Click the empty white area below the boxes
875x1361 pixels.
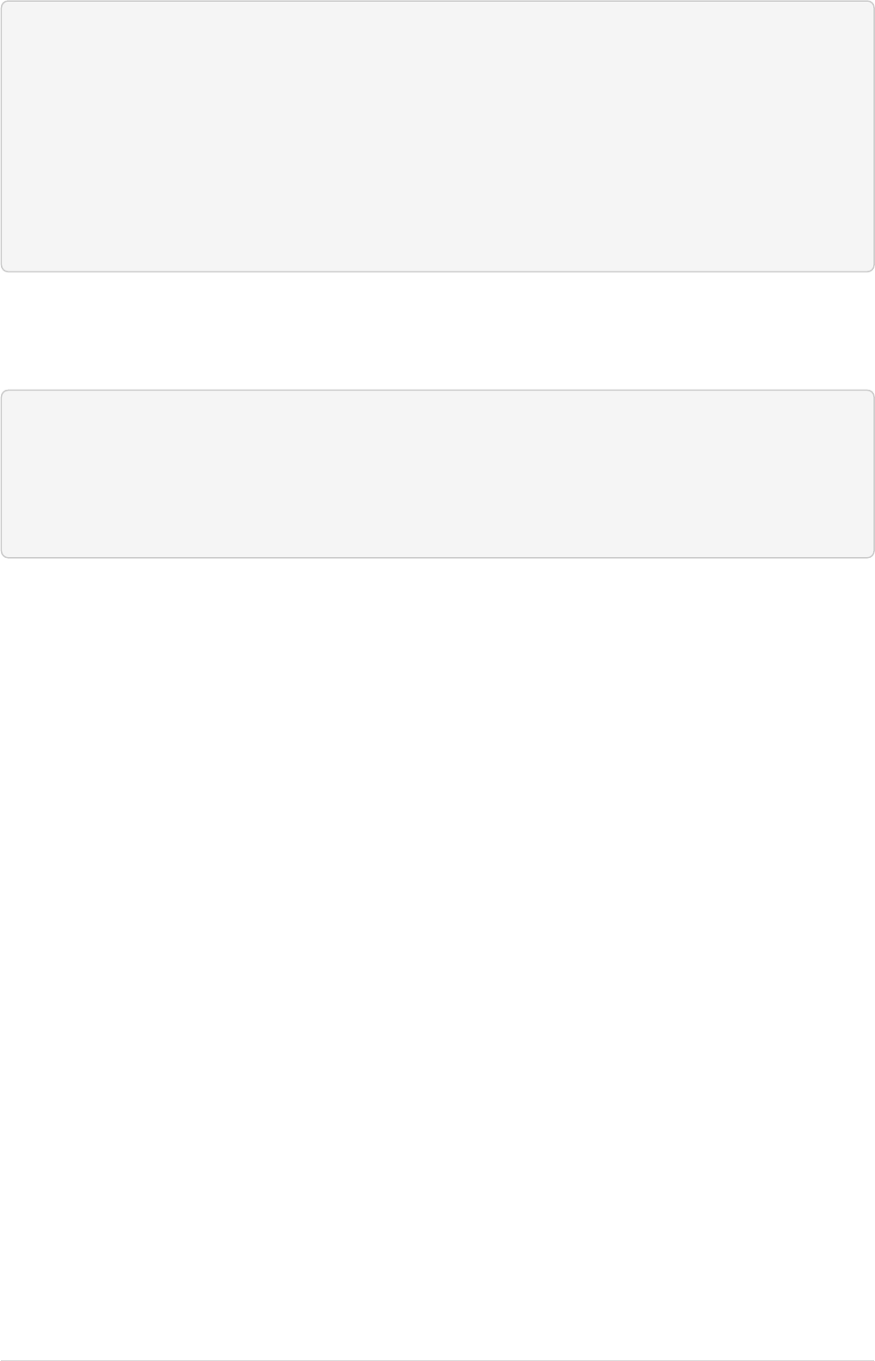(x=437, y=958)
